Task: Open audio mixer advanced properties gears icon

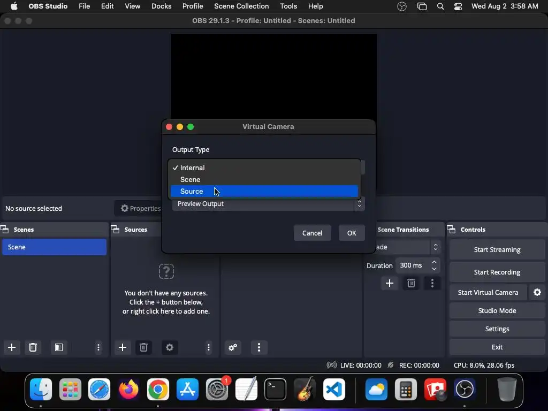Action: [233, 347]
